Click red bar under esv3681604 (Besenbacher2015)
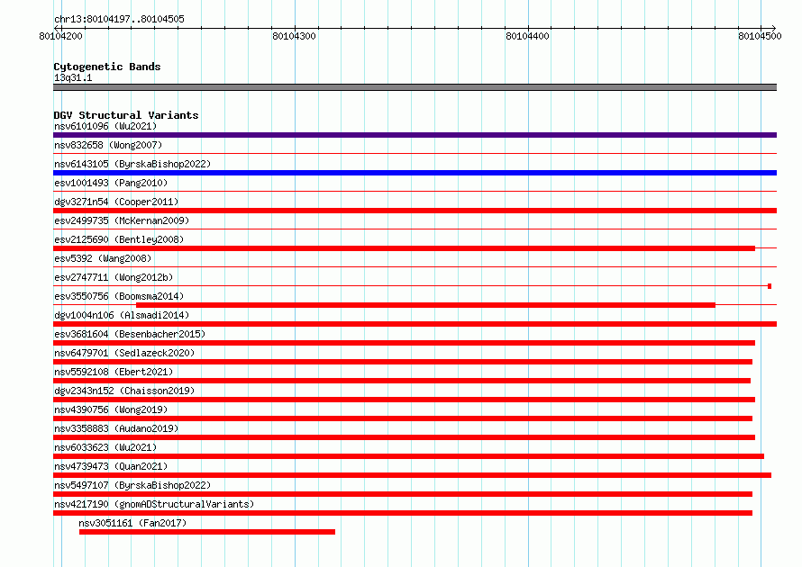802x567 pixels. (404, 343)
